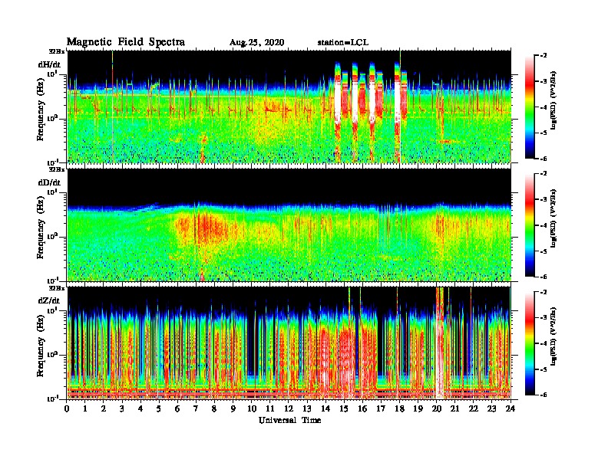Click the "-2" value on dH/dt colorbar
The width and height of the screenshot is (608, 469).
click(544, 56)
